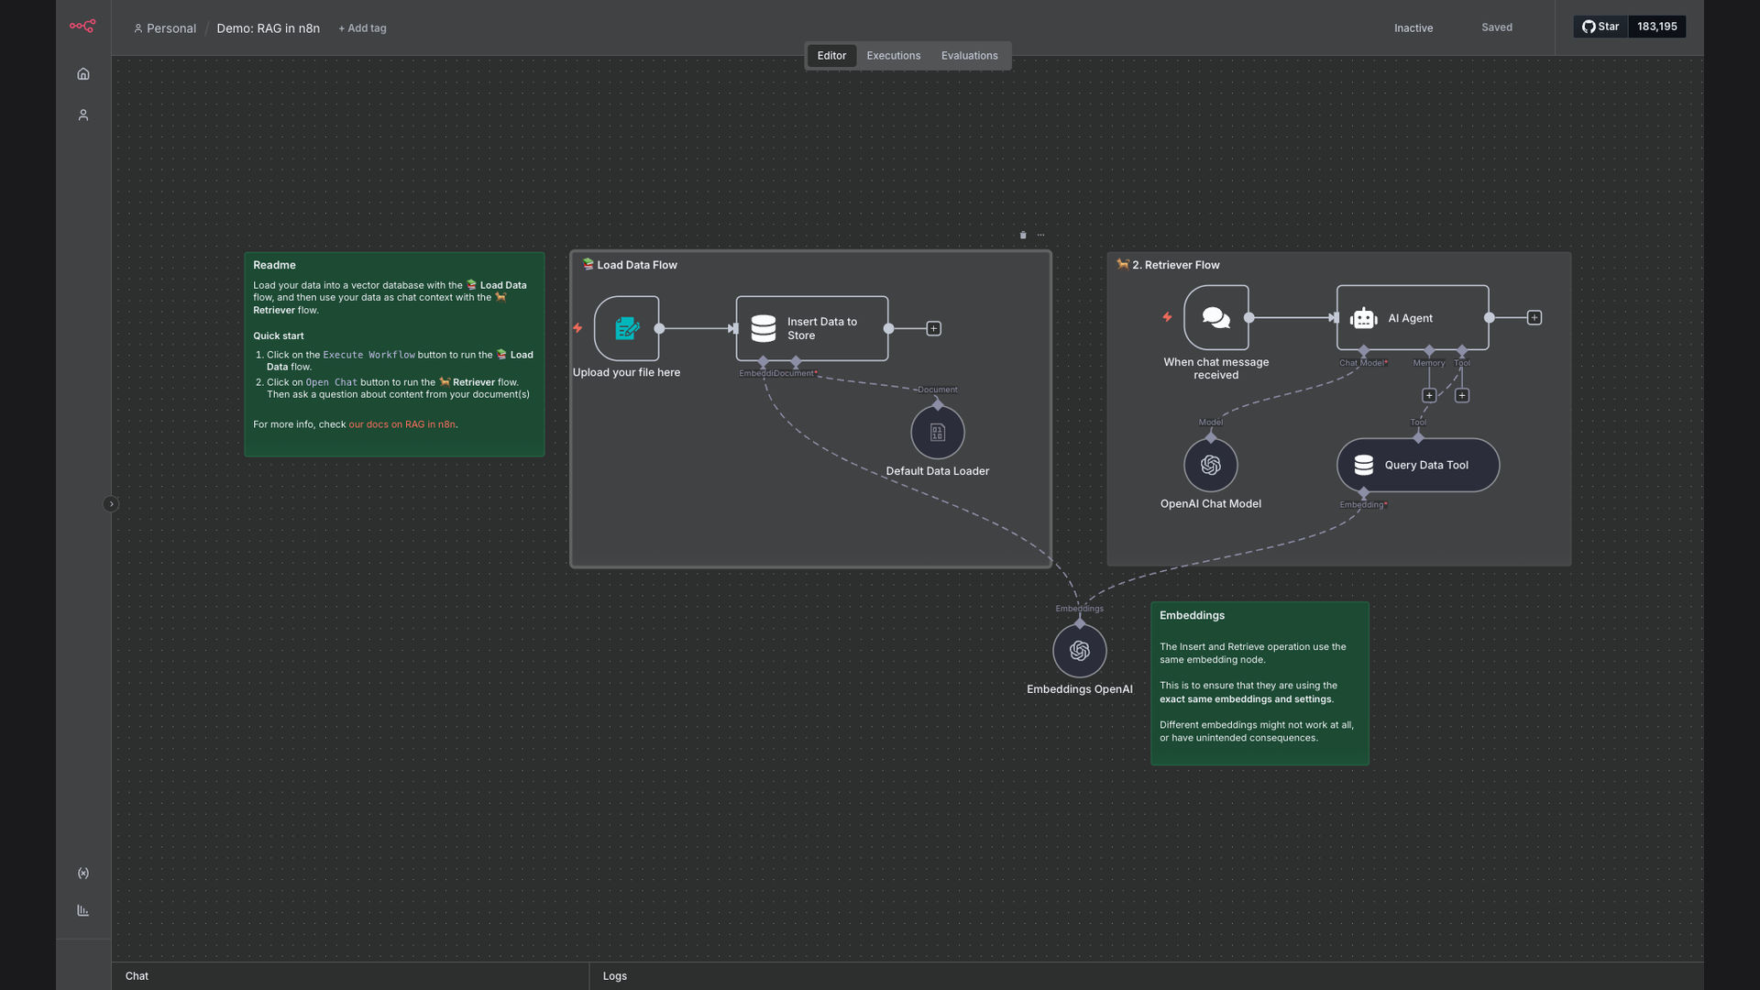Select the Query Data Tool database icon
The width and height of the screenshot is (1760, 990).
[x=1364, y=465]
